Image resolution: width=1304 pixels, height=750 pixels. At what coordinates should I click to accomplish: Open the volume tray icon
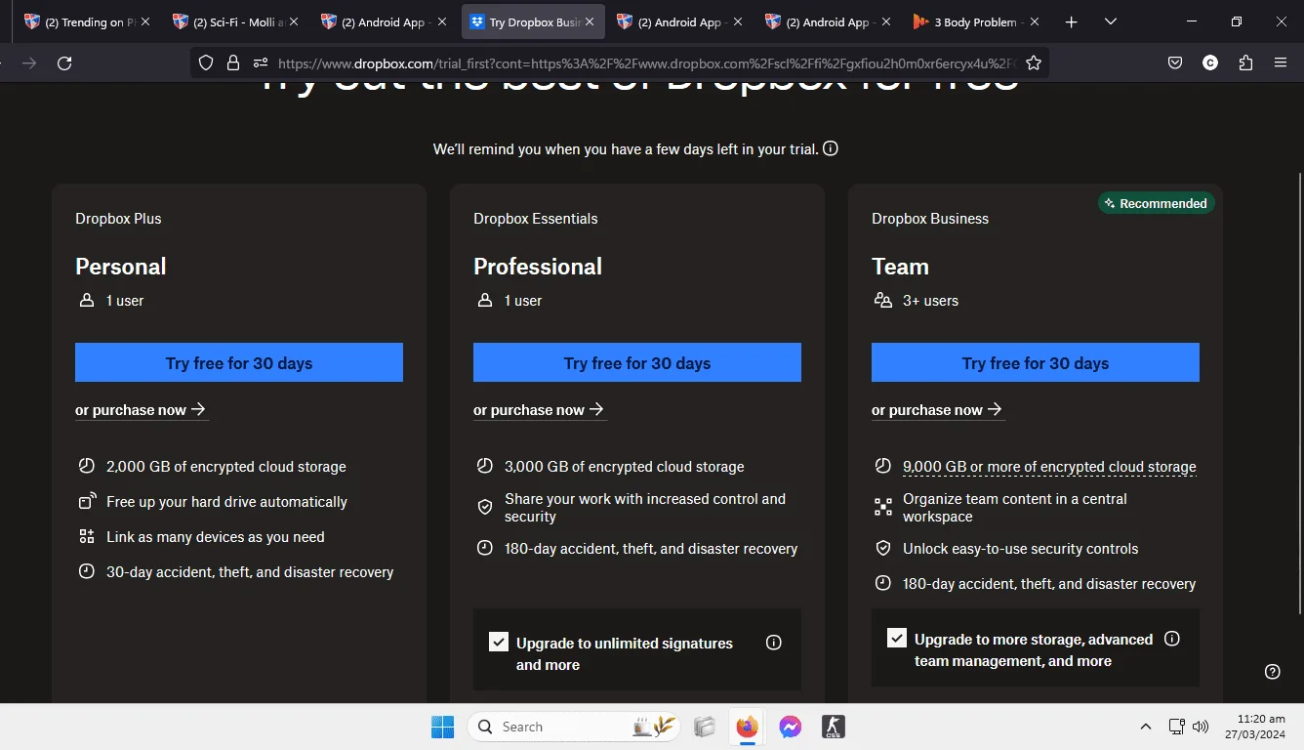1201,727
